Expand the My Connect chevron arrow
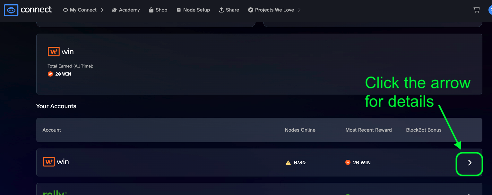492x195 pixels. coord(102,10)
